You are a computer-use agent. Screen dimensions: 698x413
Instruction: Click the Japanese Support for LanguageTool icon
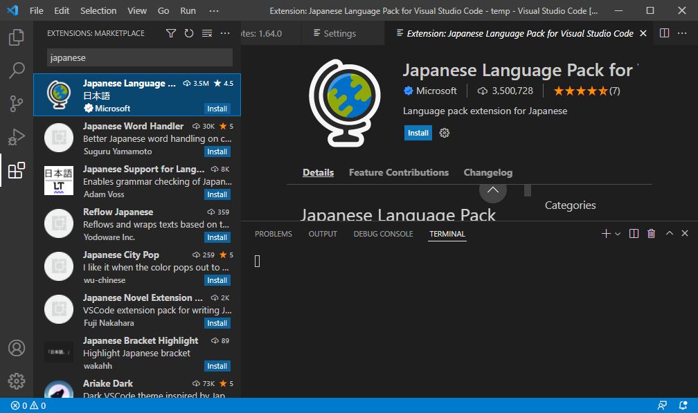59,181
